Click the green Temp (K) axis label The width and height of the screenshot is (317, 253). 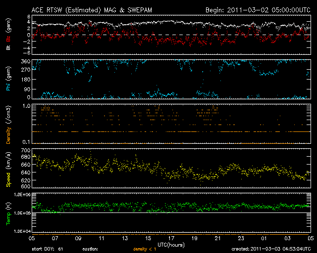pyautogui.click(x=7, y=212)
